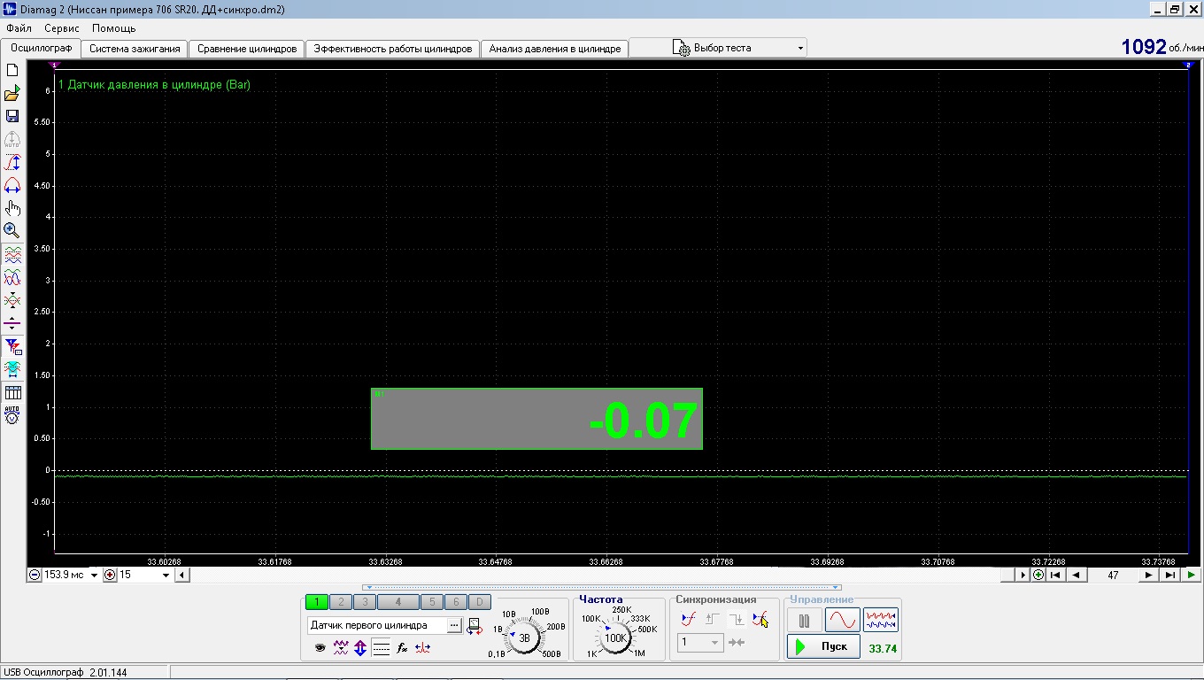Open the Выбор теста dropdown
This screenshot has width=1204, height=680.
click(x=718, y=48)
